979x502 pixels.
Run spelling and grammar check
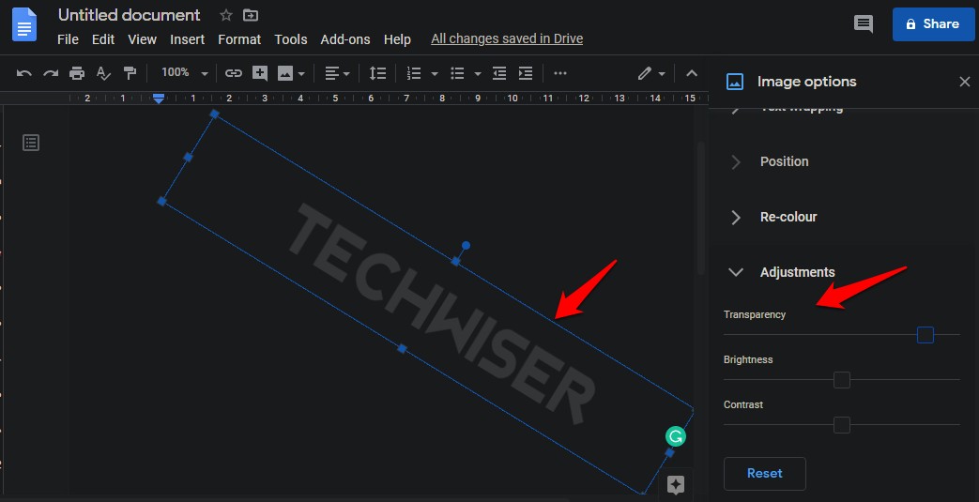103,74
